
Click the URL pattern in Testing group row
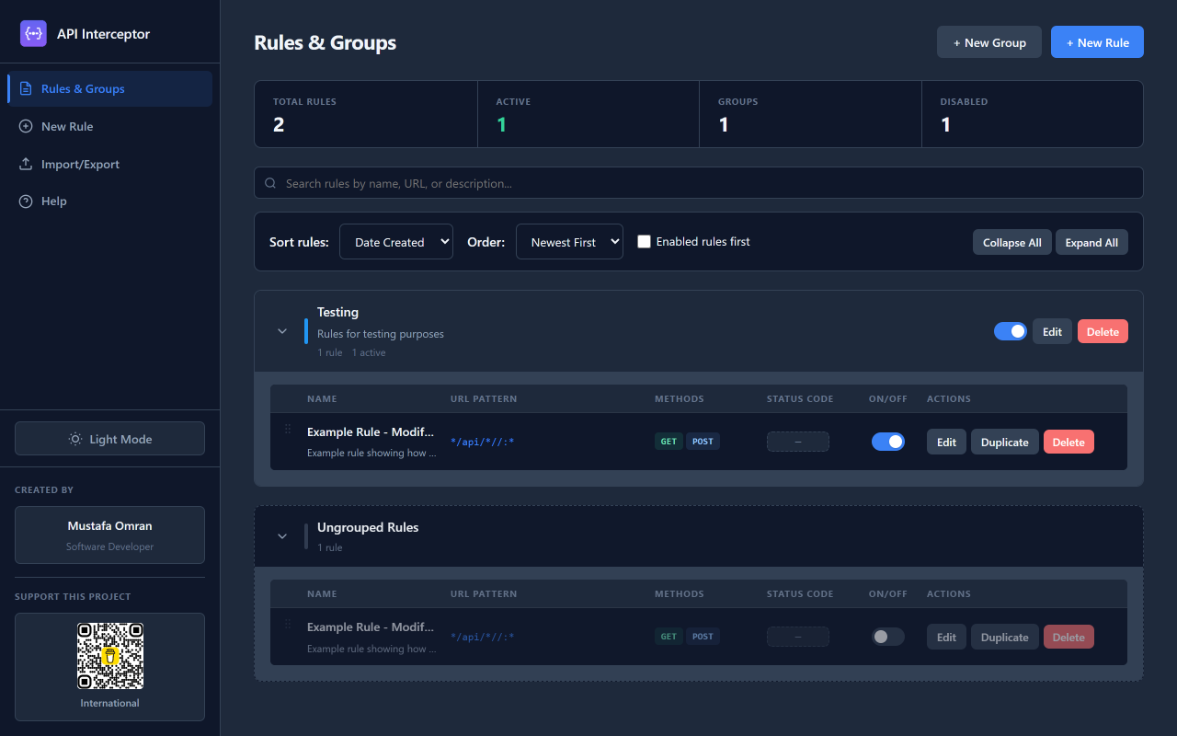482,442
